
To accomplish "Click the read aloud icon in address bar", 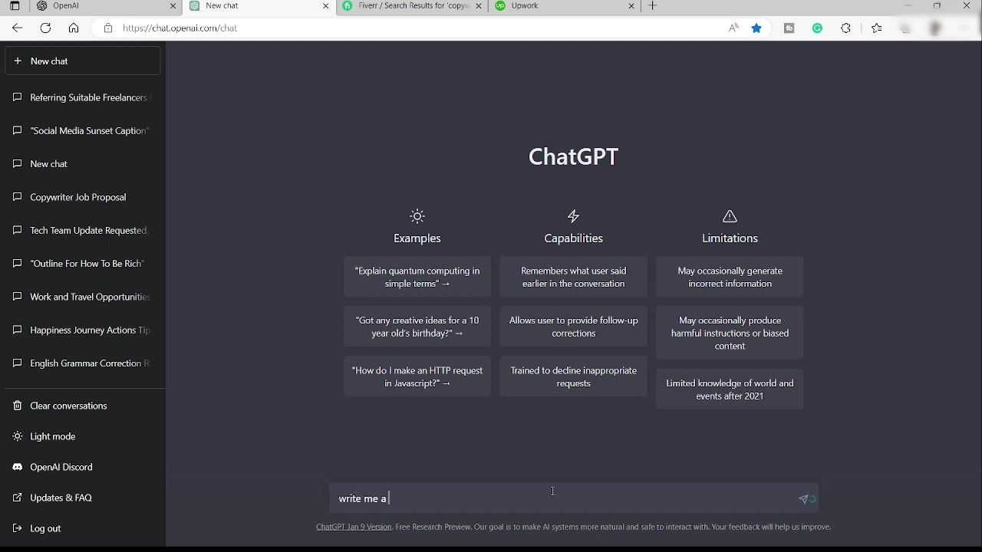I will (734, 28).
